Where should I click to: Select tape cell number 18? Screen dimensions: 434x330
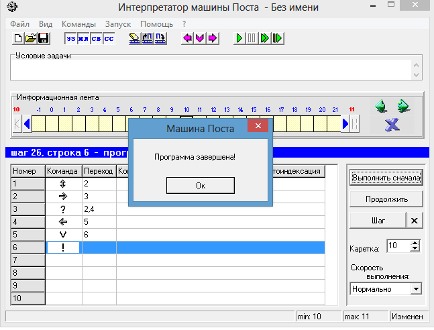tap(294, 123)
